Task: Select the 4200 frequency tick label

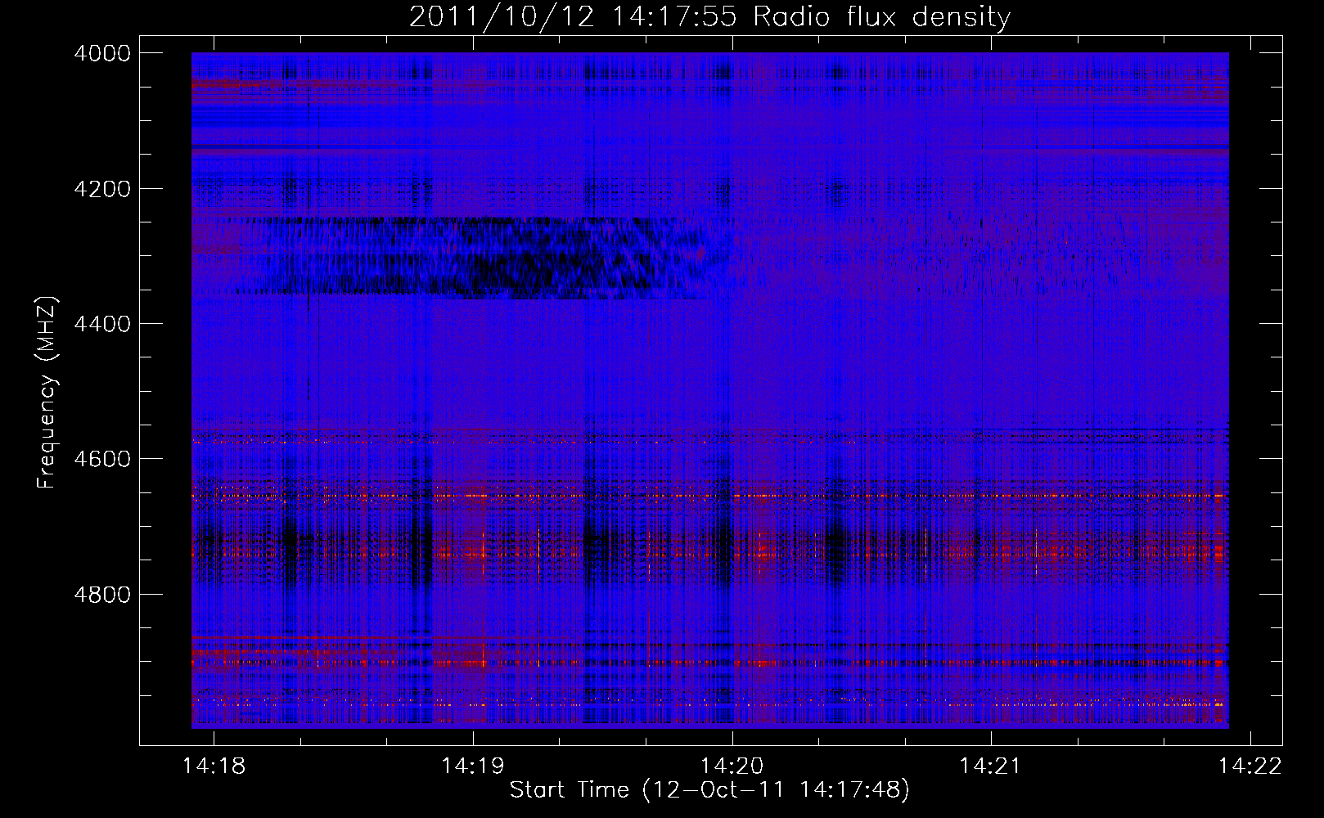Action: [101, 189]
